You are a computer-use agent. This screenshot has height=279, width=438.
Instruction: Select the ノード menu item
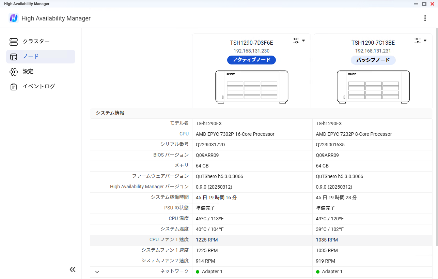tap(41, 57)
